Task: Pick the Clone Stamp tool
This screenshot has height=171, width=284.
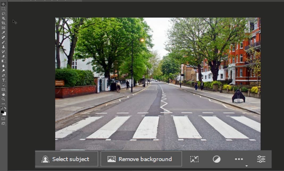Action: pyautogui.click(x=3, y=47)
